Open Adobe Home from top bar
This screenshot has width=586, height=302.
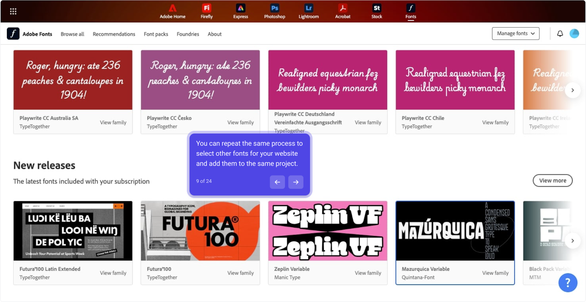[173, 11]
